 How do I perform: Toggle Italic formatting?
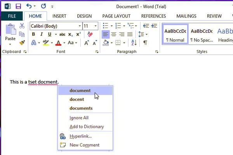point(42,34)
